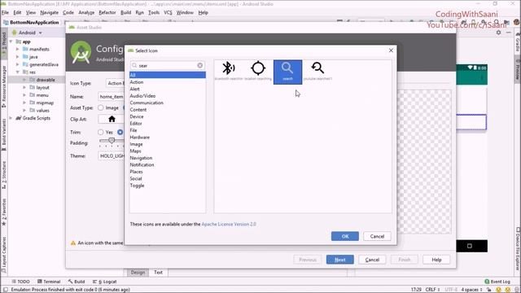This screenshot has width=521, height=293.
Task: Open the File menu
Action: click(x=5, y=13)
